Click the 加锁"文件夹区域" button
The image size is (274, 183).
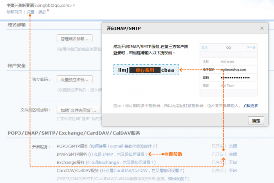[78, 110]
